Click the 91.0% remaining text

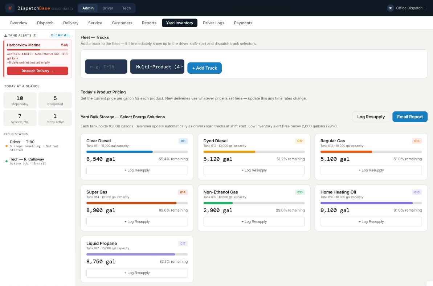(x=408, y=211)
